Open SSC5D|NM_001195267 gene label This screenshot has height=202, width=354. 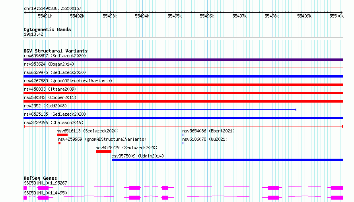(x=45, y=183)
